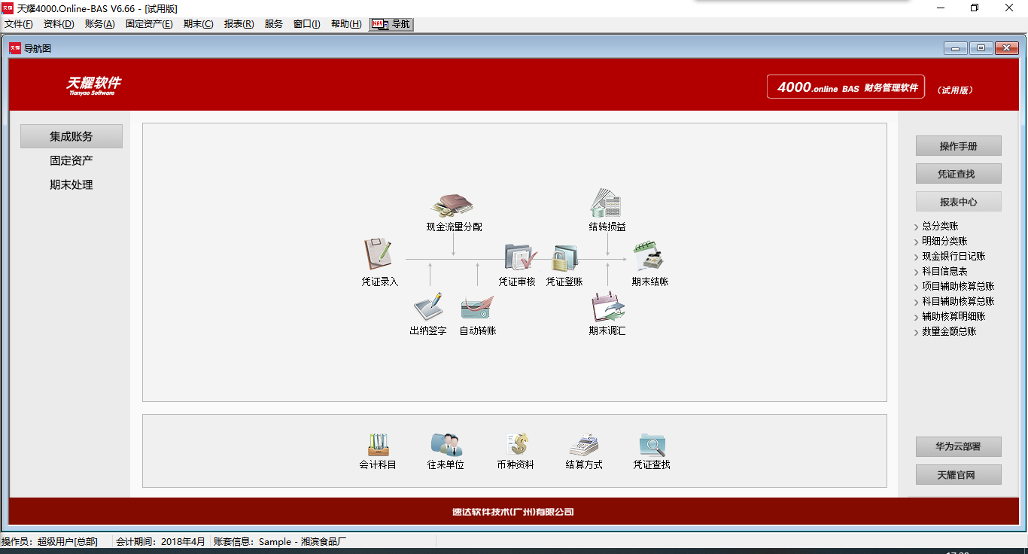Open the 报表(R) menu
The width and height of the screenshot is (1028, 554).
pos(239,24)
